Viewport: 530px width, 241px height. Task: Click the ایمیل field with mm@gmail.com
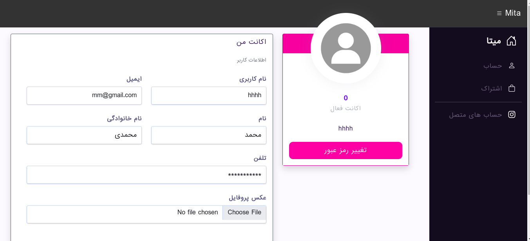tap(84, 96)
